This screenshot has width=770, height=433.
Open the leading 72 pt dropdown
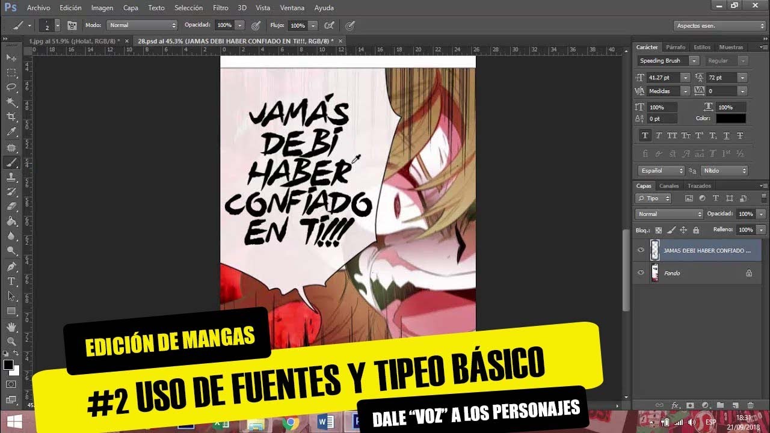click(742, 78)
